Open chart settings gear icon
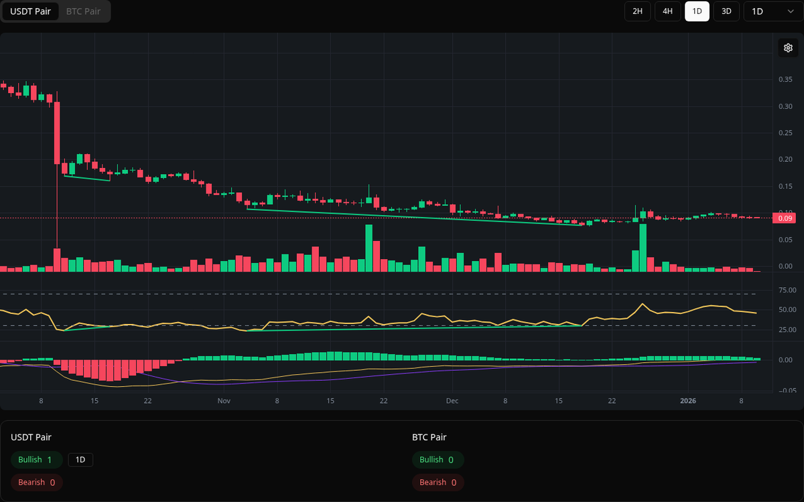 [788, 48]
